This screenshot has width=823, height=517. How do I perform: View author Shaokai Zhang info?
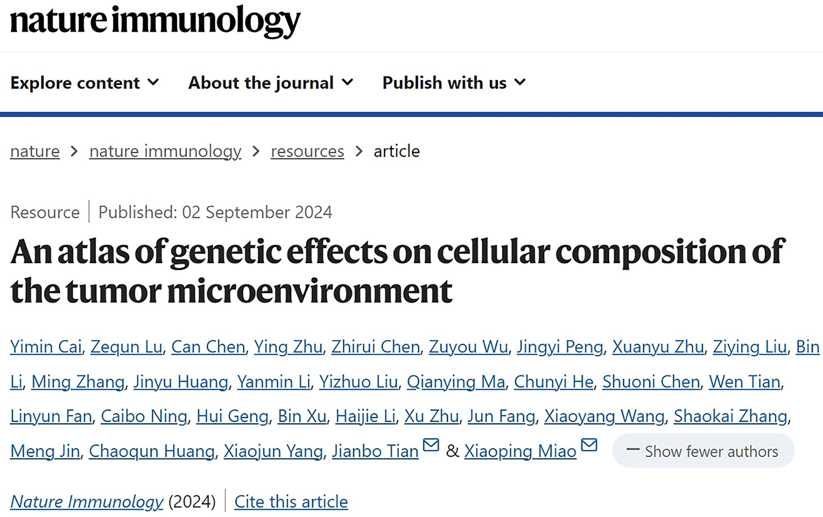(730, 416)
